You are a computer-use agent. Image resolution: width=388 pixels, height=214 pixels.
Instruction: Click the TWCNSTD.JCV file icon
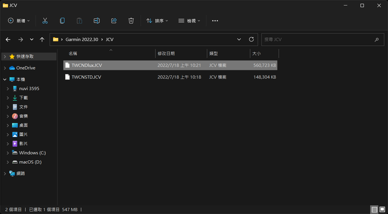pyautogui.click(x=67, y=77)
